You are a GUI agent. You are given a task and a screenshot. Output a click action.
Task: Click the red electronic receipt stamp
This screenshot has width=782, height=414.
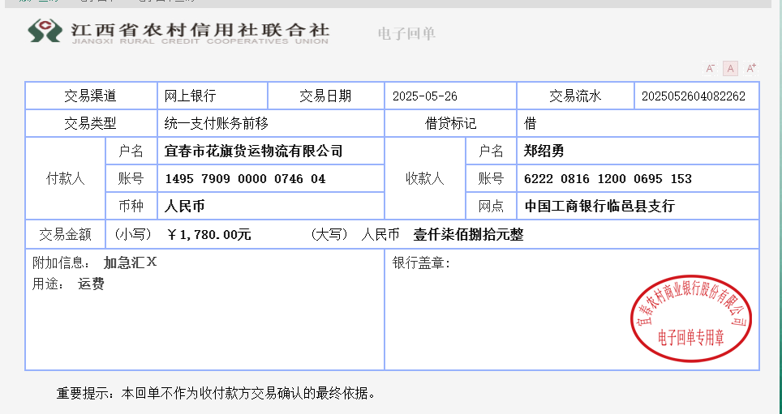coord(691,318)
